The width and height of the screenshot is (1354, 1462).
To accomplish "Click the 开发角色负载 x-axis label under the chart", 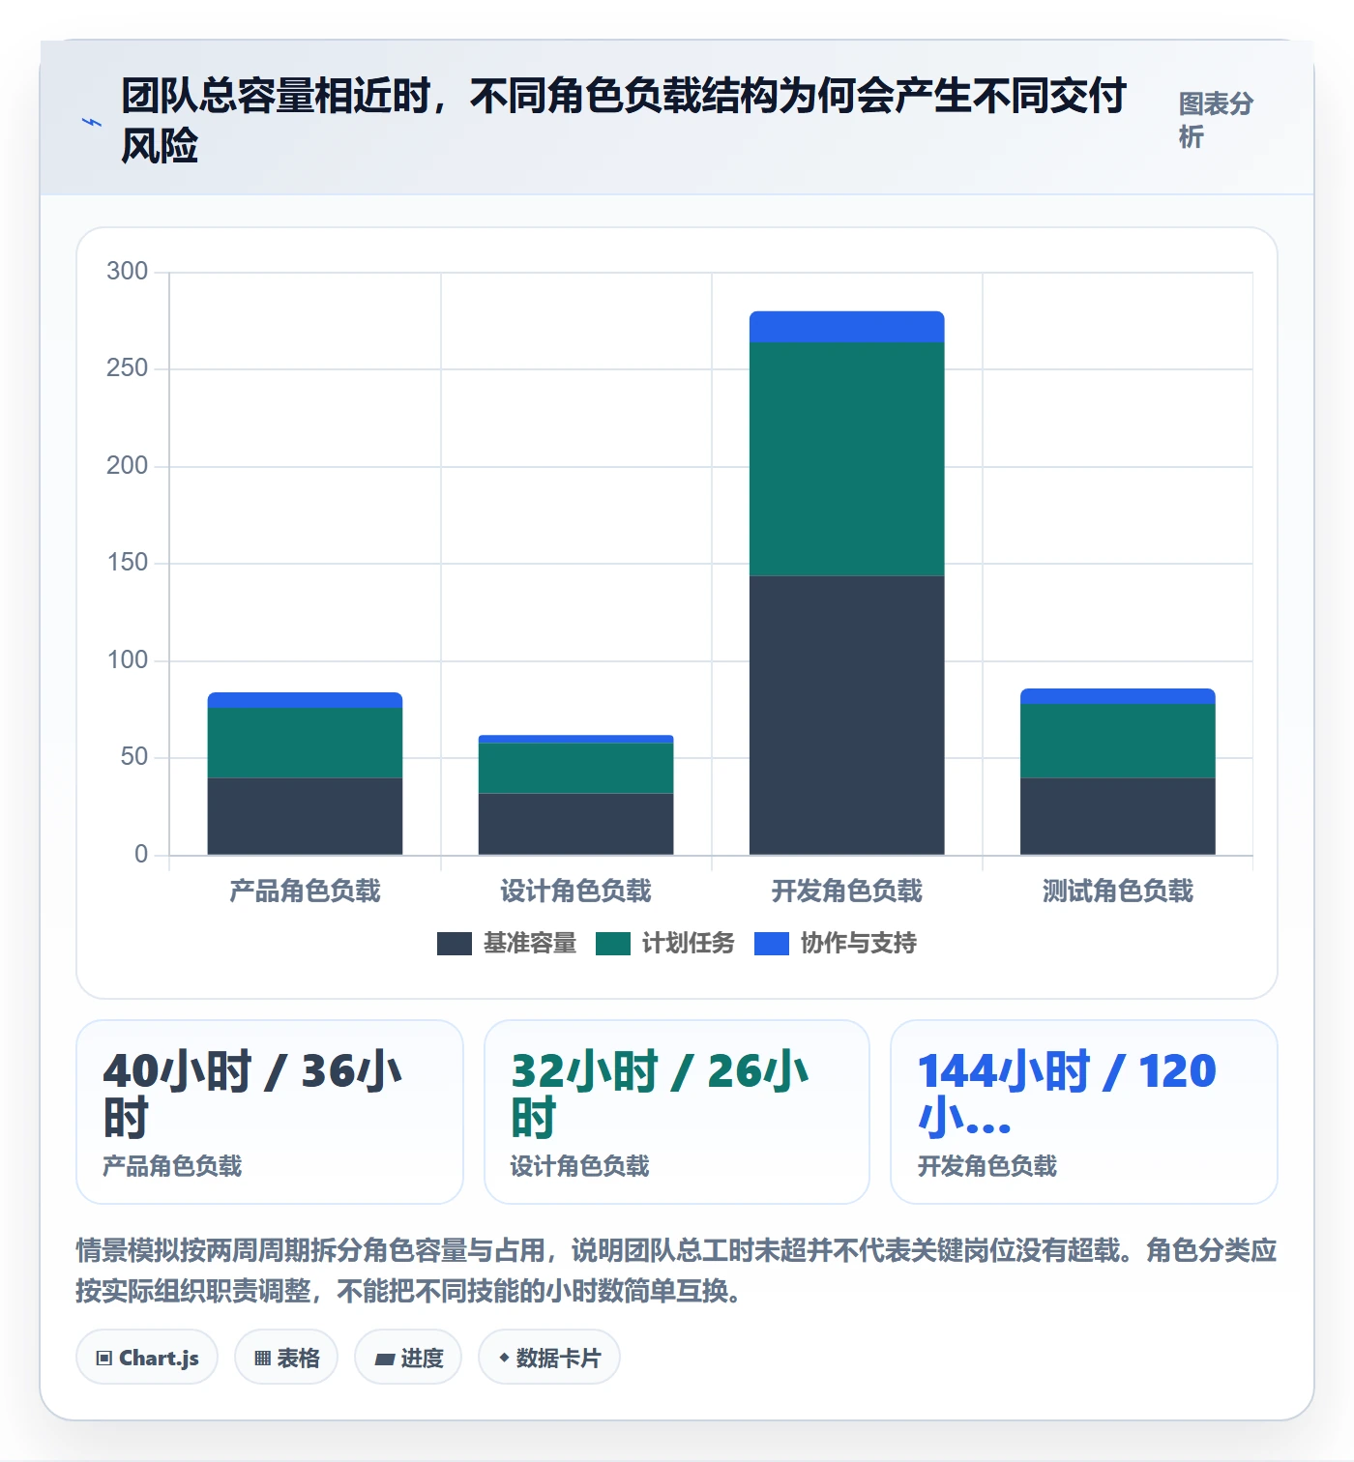I will pyautogui.click(x=846, y=891).
